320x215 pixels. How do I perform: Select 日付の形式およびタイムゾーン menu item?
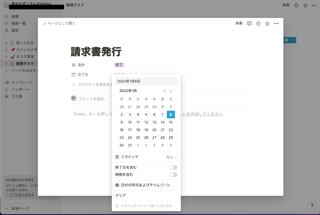(x=146, y=185)
